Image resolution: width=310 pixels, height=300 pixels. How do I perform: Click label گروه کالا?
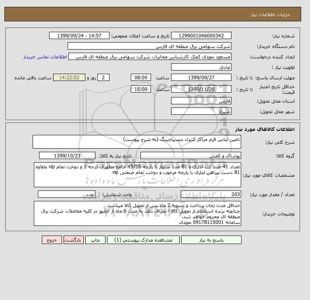coord(285,156)
